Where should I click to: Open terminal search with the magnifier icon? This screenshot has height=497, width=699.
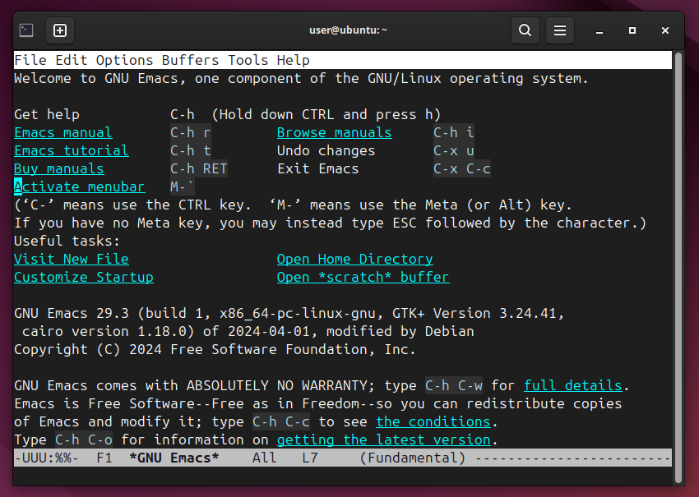click(x=525, y=30)
